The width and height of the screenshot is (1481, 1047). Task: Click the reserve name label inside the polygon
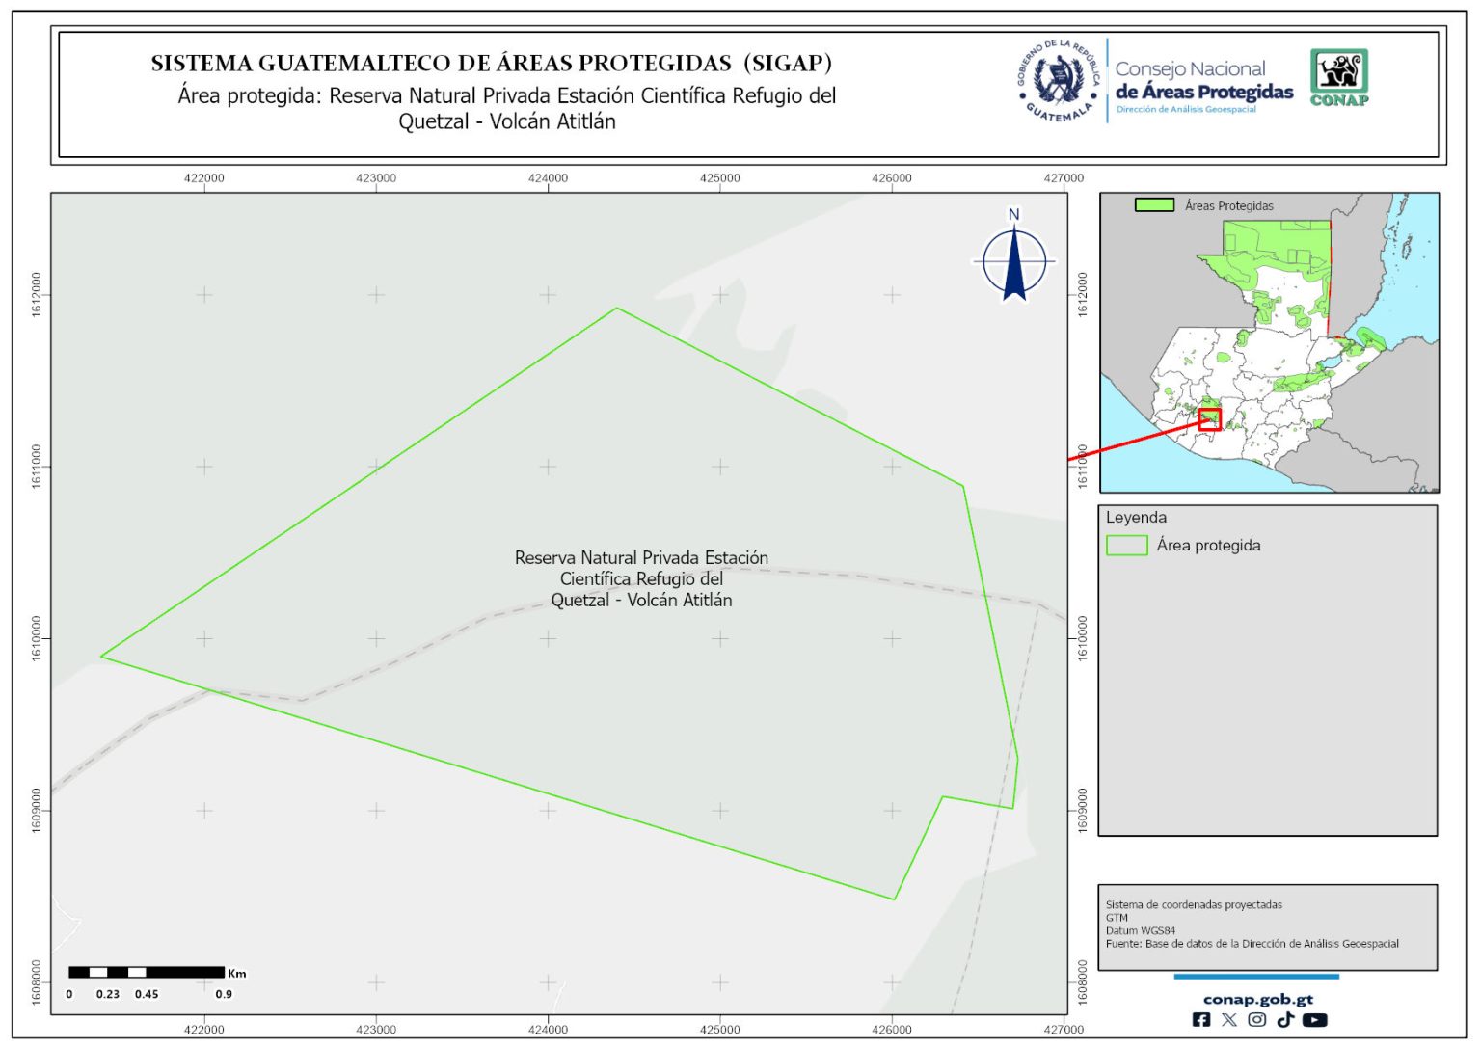[641, 578]
